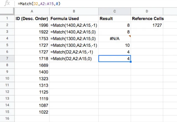Click the fx function icon
The height and width of the screenshot is (122, 177).
(7, 4)
